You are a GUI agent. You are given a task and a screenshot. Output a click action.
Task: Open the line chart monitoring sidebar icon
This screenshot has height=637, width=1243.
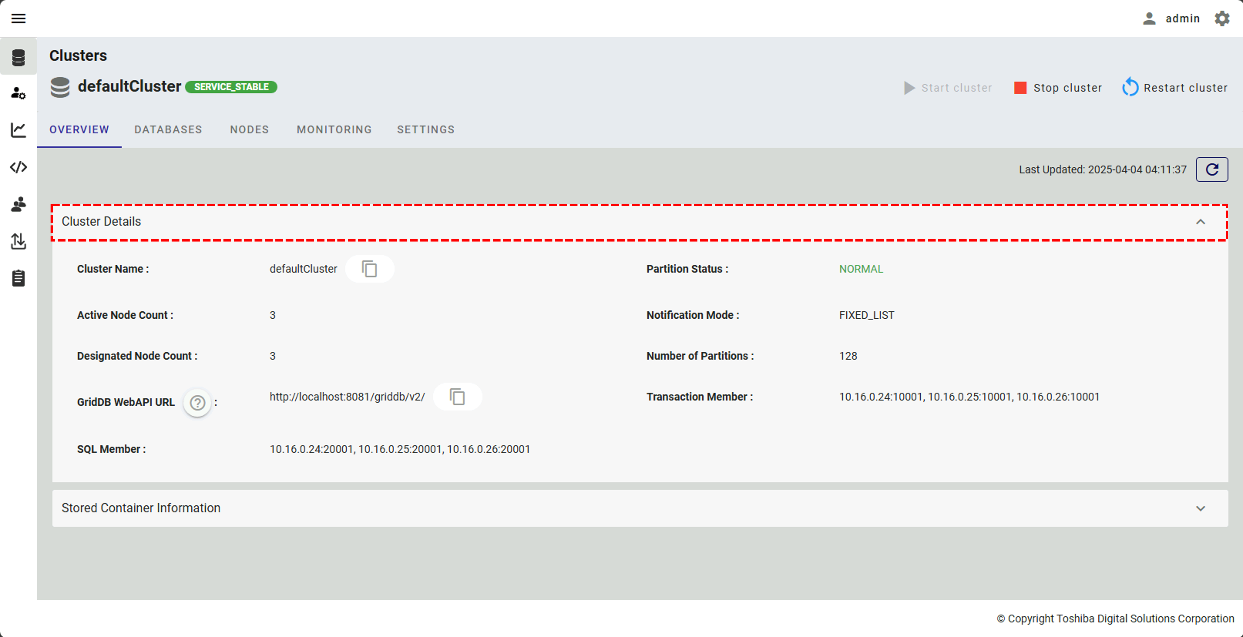tap(18, 129)
